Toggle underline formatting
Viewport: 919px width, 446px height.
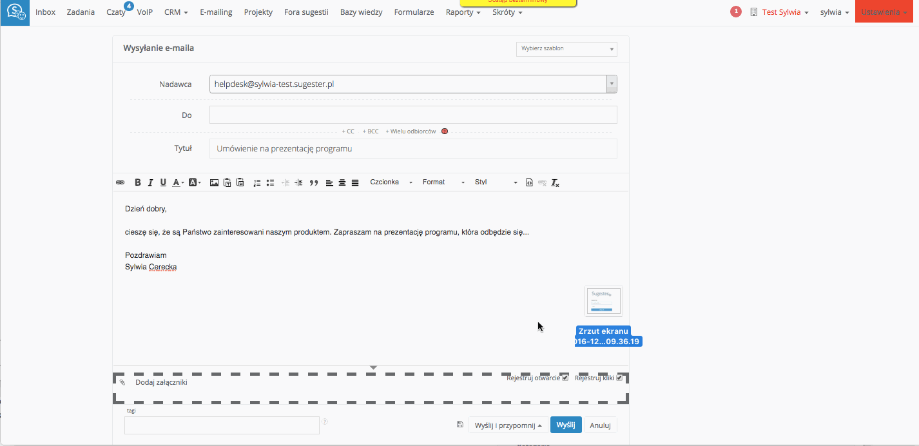pyautogui.click(x=163, y=182)
